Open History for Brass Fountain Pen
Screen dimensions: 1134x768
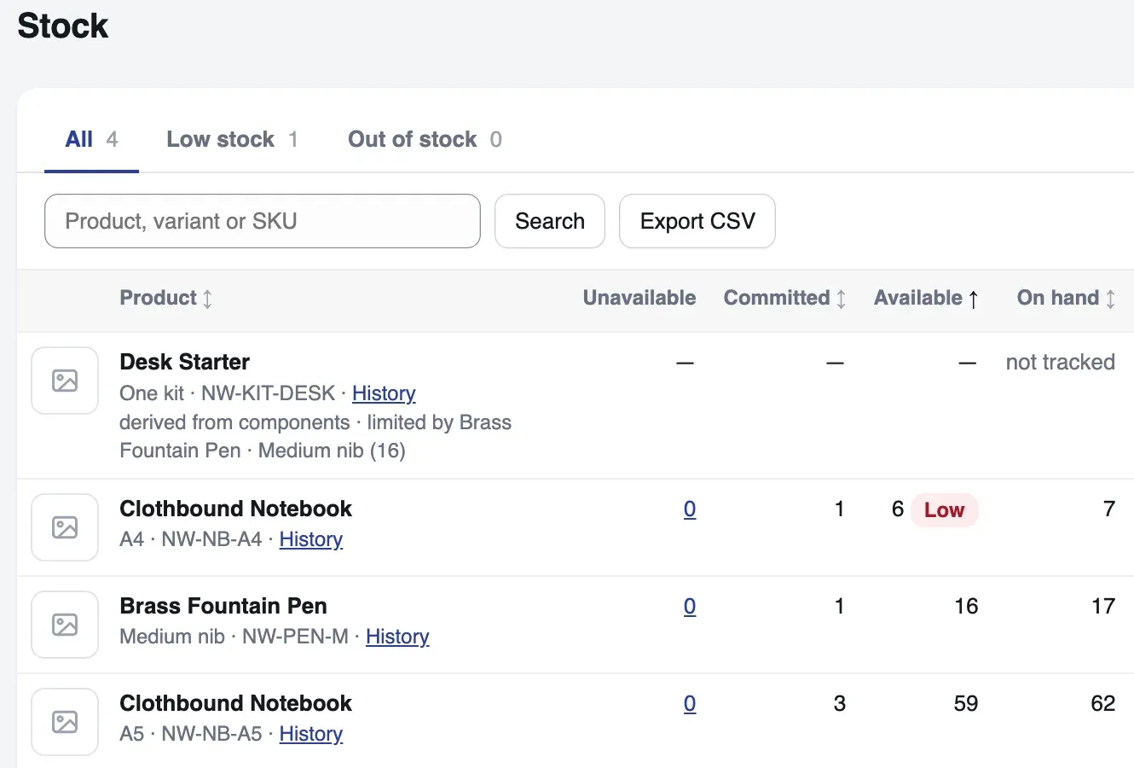tap(397, 637)
